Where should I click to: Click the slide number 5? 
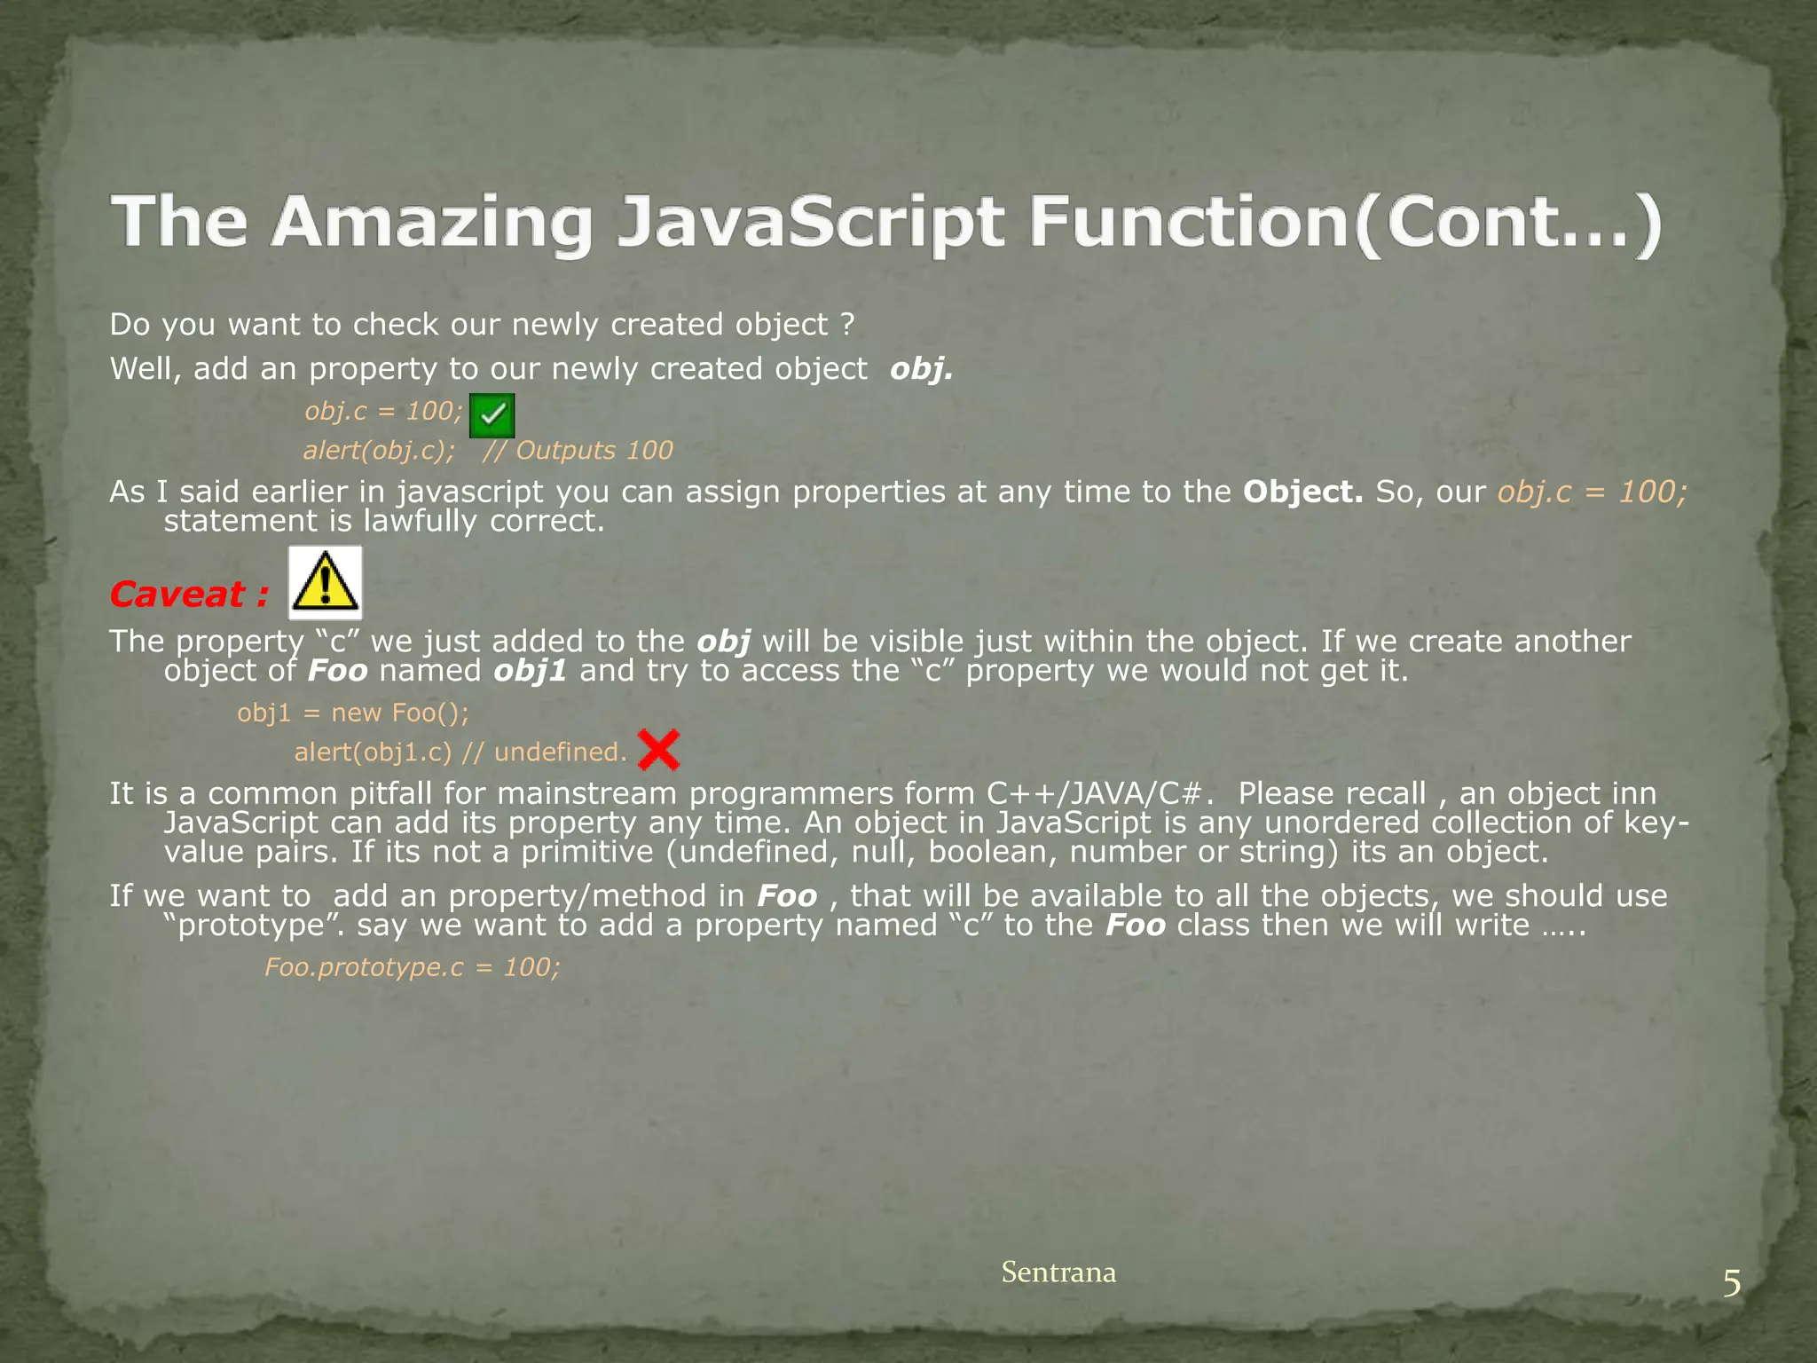click(x=1732, y=1284)
